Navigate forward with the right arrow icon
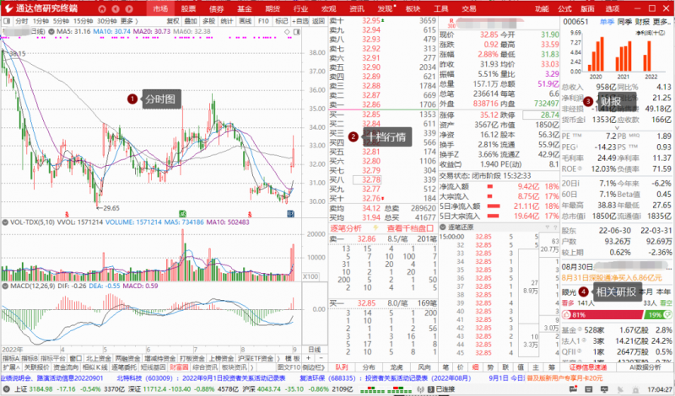The width and height of the screenshot is (675, 396). pos(129,8)
